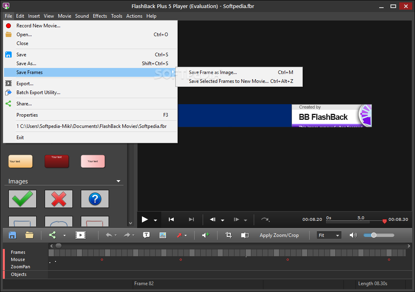The height and width of the screenshot is (292, 415).
Task: Open the Fit zoom level dropdown
Action: point(329,235)
